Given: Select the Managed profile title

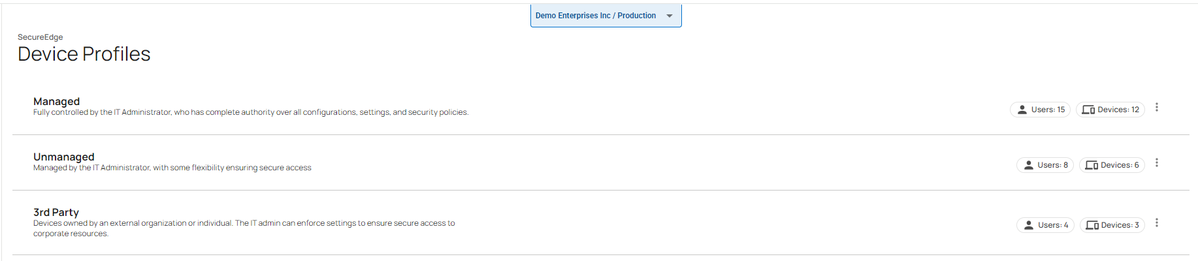Looking at the screenshot, I should tap(57, 101).
